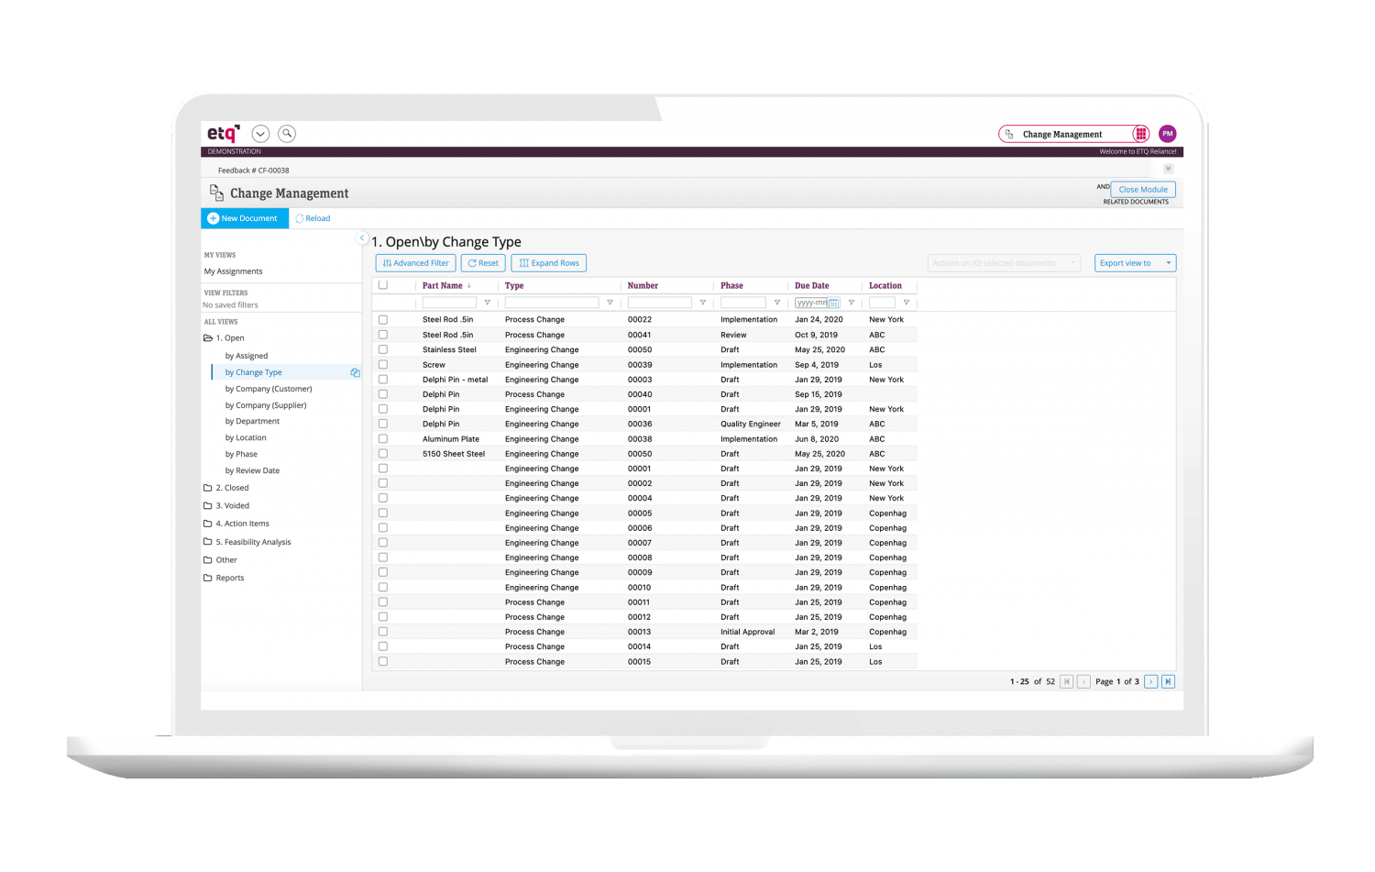This screenshot has height=872, width=1375.
Task: Click the filter funnel icon for Type column
Action: tap(610, 303)
